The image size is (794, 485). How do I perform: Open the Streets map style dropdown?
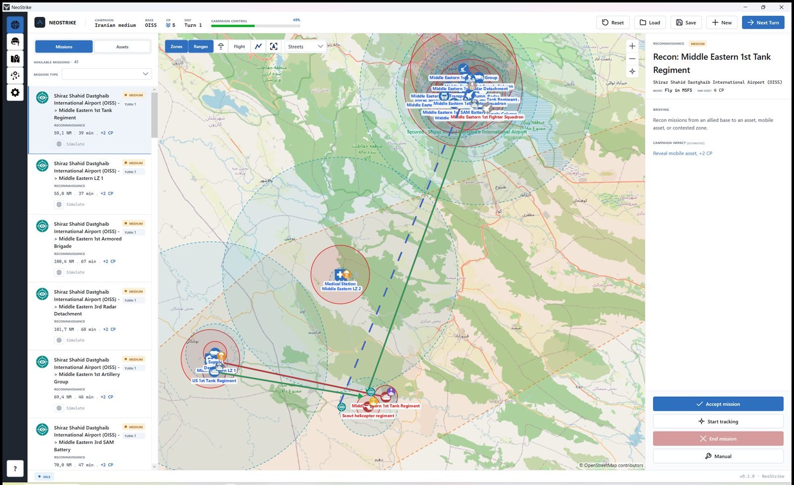click(x=305, y=47)
